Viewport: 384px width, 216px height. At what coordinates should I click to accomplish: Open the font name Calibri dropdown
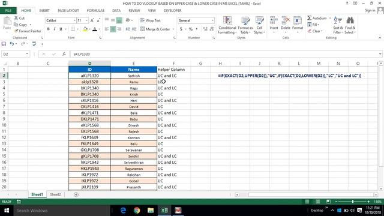[74, 20]
